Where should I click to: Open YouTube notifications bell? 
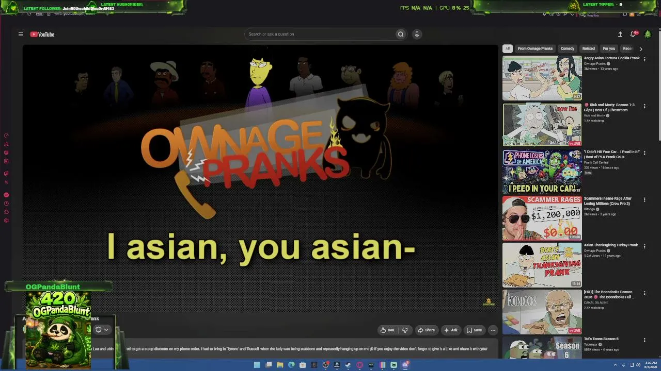point(633,34)
